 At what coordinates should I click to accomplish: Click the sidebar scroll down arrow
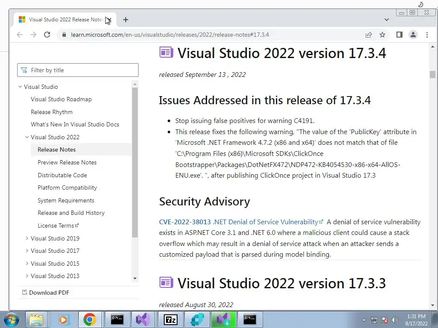(135, 278)
